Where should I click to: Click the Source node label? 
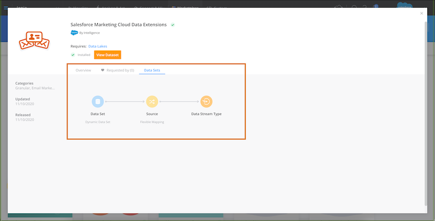point(152,114)
